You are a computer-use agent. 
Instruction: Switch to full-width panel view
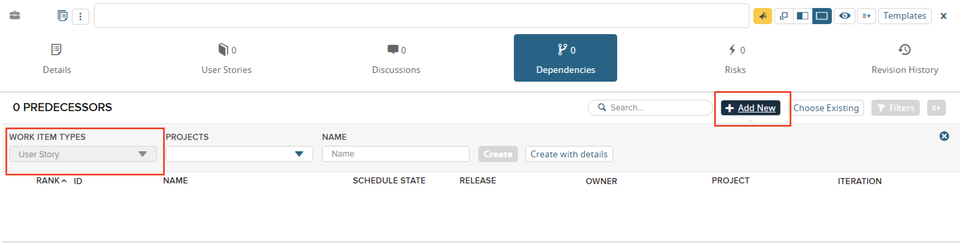pyautogui.click(x=822, y=16)
